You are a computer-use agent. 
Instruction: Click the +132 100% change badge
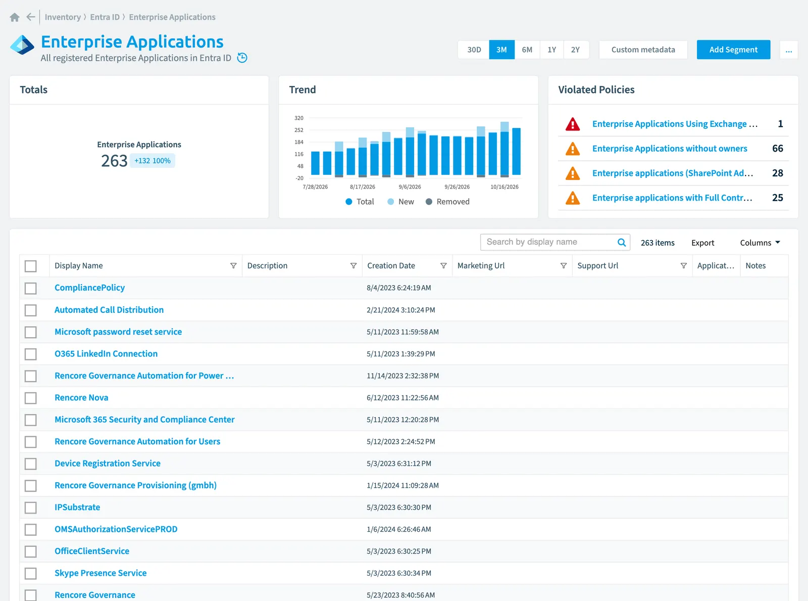click(x=153, y=161)
